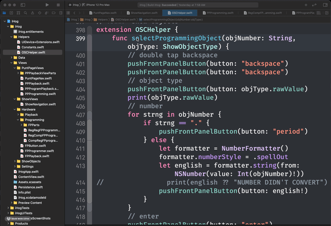Add an editor on the right

click(326, 13)
